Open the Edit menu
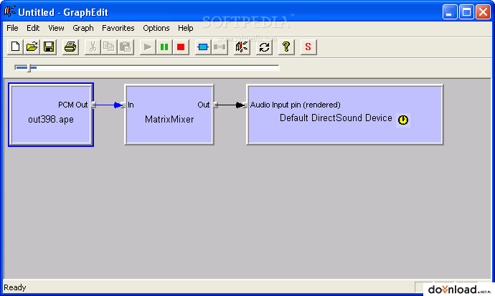 pyautogui.click(x=33, y=28)
